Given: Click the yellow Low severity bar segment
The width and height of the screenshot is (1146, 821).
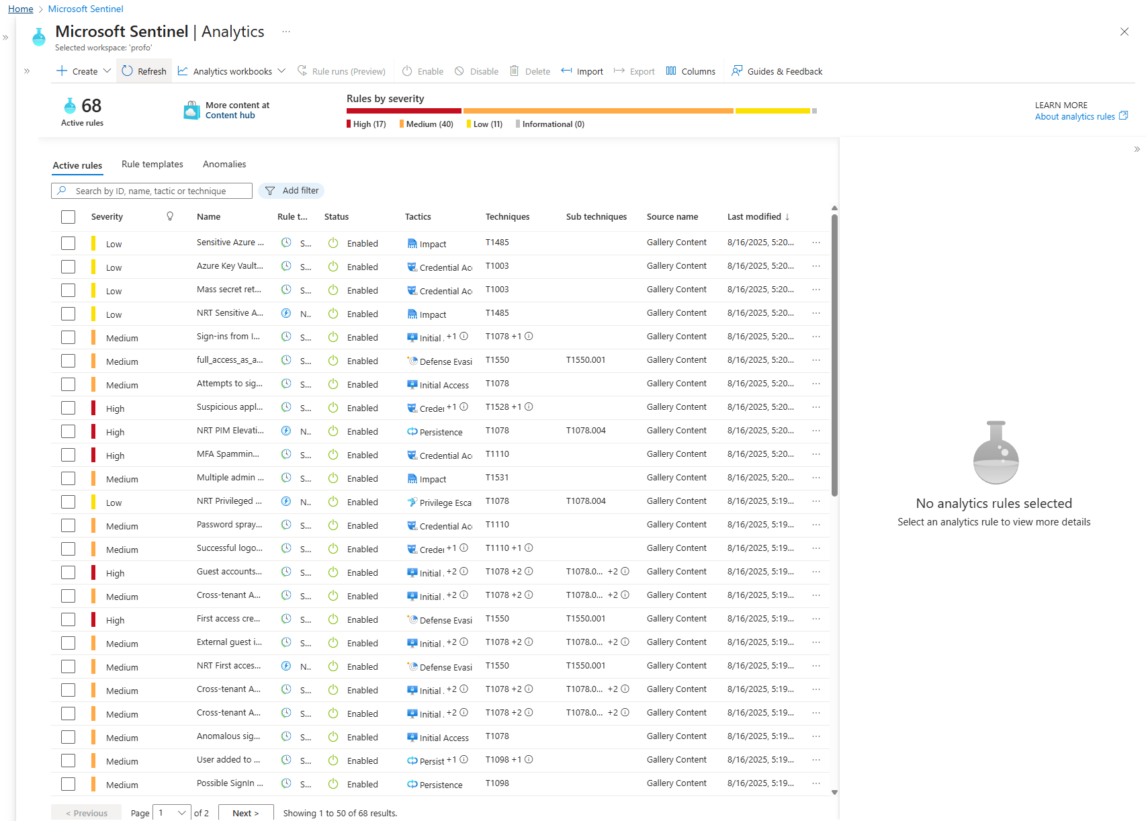Looking at the screenshot, I should (x=773, y=111).
